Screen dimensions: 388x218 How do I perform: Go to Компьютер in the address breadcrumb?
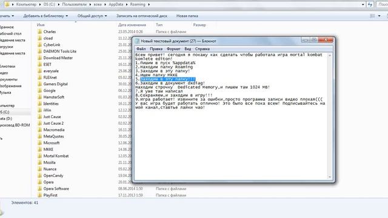coord(26,4)
